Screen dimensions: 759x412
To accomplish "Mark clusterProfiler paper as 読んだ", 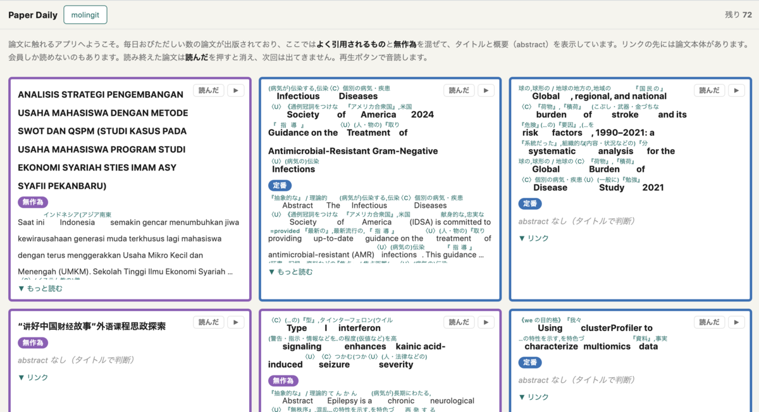I will (x=710, y=322).
